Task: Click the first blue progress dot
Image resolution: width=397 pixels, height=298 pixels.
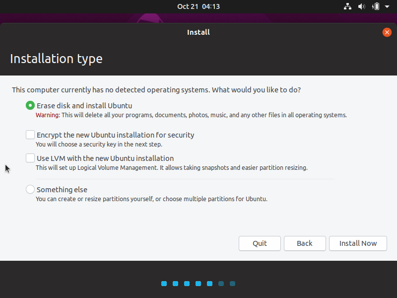Action: click(164, 284)
